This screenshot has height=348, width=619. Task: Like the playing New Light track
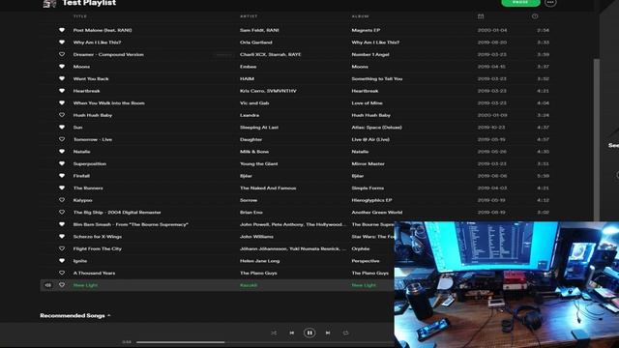click(x=62, y=285)
